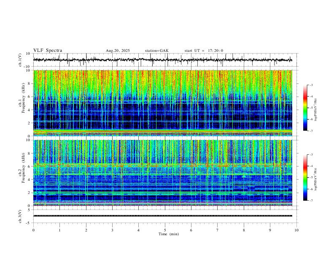Click the "-6" label on ch.2 colorbar
The height and width of the screenshot is (258, 334).
[311, 189]
